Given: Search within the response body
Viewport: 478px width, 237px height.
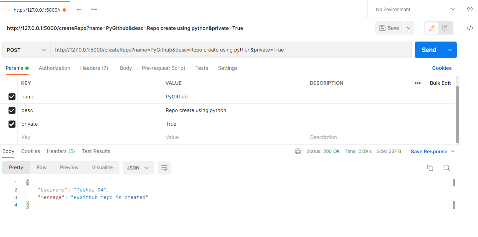Looking at the screenshot, I should 446,168.
